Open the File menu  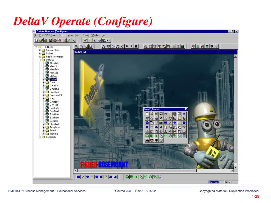[35, 35]
